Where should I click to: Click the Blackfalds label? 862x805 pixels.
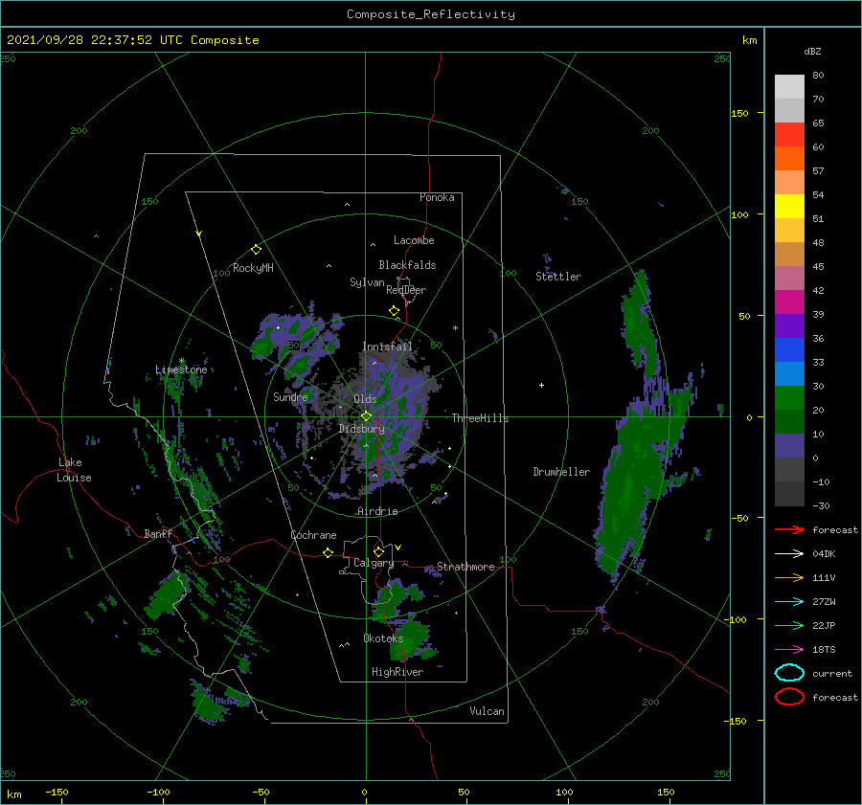[407, 265]
